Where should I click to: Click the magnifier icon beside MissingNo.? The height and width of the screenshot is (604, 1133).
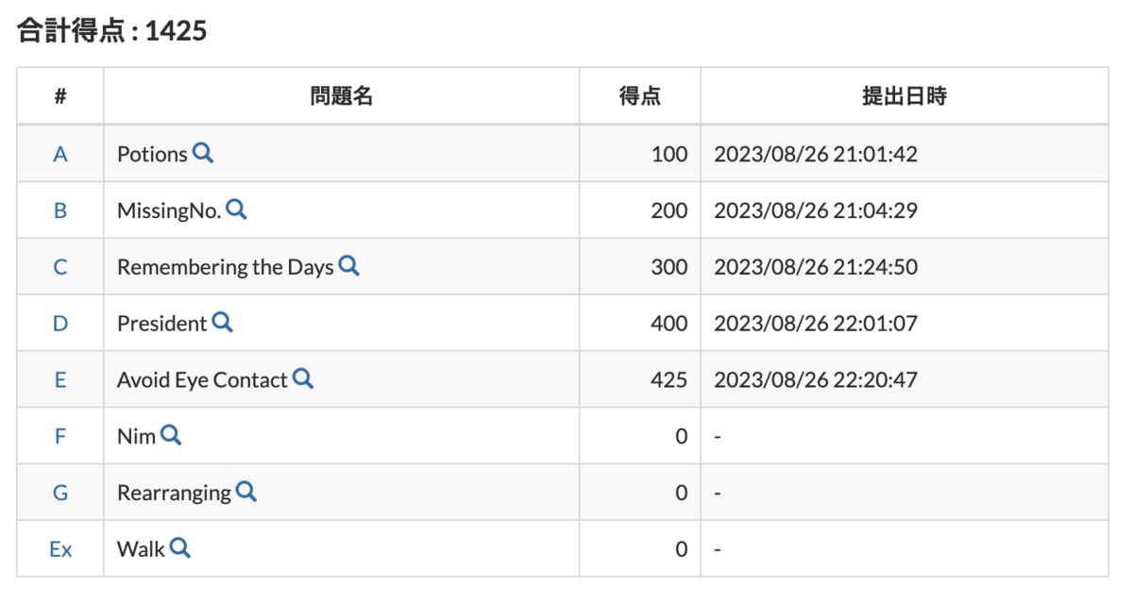(x=235, y=210)
